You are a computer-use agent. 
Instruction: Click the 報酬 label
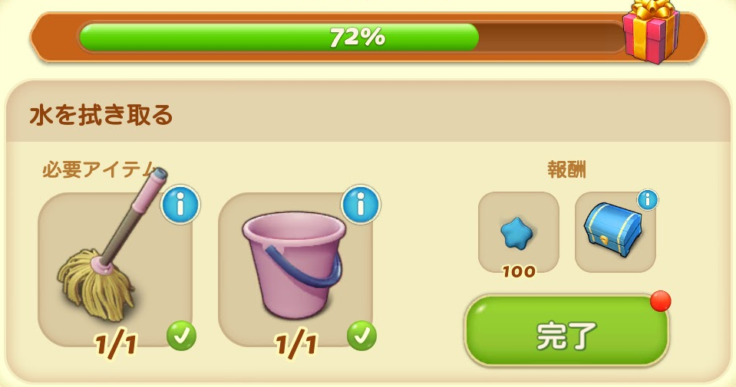click(566, 170)
